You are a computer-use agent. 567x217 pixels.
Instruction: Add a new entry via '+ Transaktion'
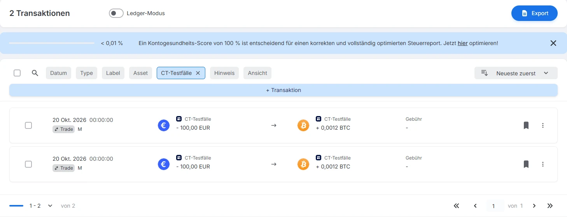click(x=283, y=90)
